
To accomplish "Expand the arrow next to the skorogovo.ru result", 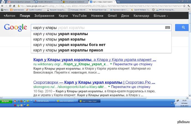I will (x=111, y=86).
